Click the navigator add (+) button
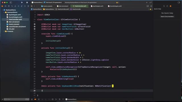Screen dimensions: 182x102 tap(2, 99)
